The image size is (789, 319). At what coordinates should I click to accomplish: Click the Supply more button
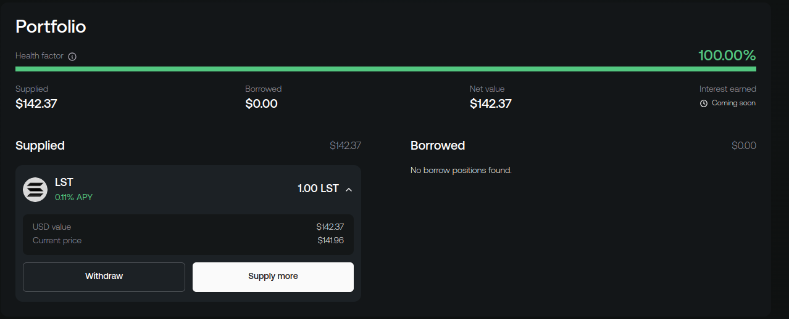click(x=273, y=277)
